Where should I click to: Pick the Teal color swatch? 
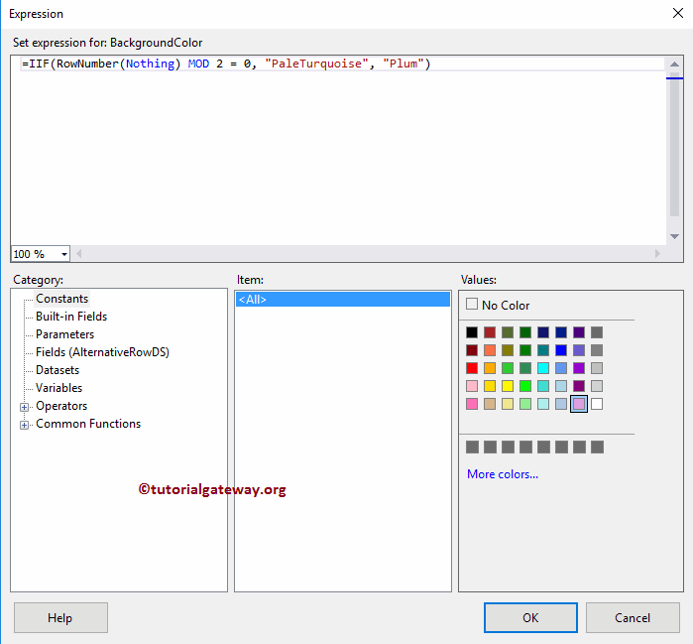tap(543, 350)
